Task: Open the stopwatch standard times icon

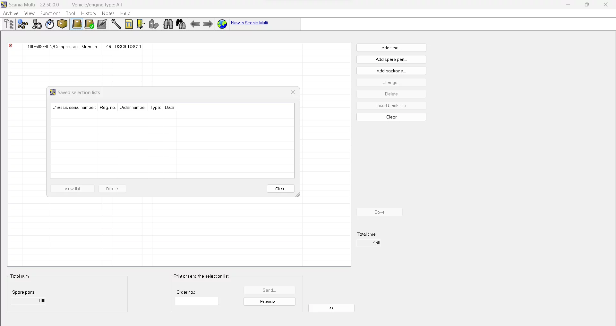Action: (x=50, y=24)
